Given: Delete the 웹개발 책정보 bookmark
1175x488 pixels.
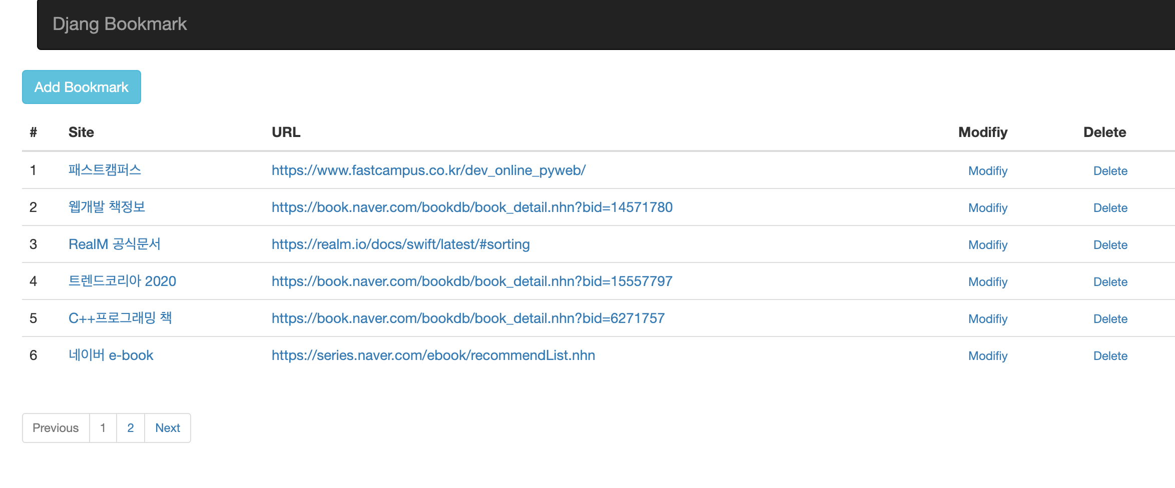Looking at the screenshot, I should pos(1110,208).
